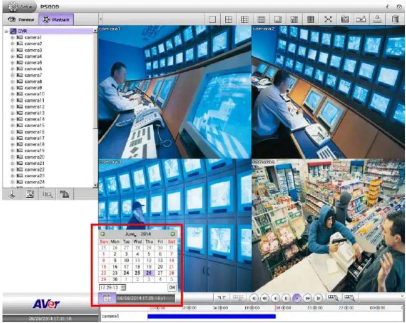Viewport: 406px width, 323px height.
Task: Click the segment mark in/out icon
Action: [221, 298]
